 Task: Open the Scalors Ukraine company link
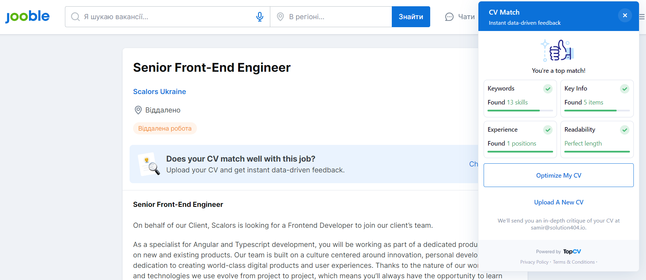(x=160, y=92)
